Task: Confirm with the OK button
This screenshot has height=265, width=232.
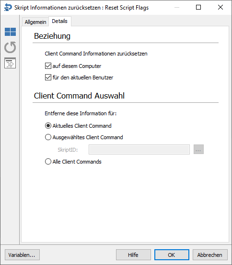Action: [x=172, y=254]
